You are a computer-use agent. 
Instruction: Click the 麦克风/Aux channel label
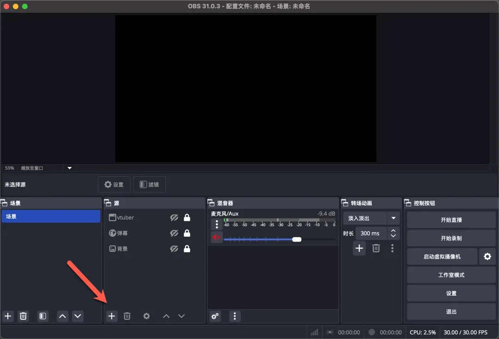click(225, 214)
